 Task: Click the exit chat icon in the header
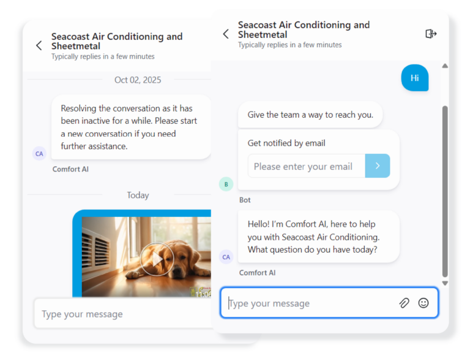click(x=431, y=34)
